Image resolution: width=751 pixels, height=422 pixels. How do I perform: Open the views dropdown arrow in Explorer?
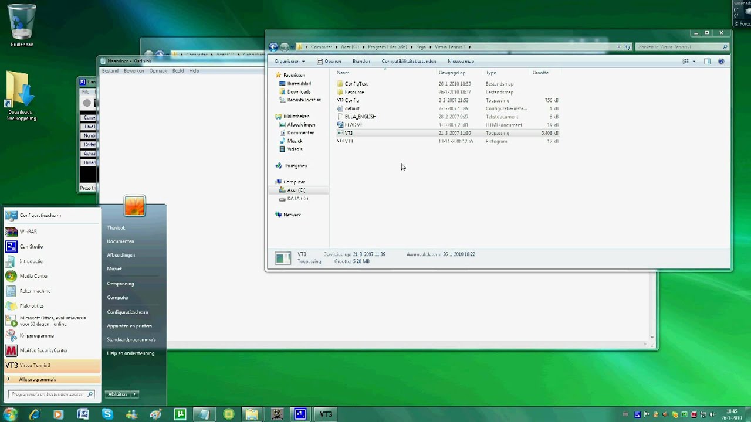694,62
